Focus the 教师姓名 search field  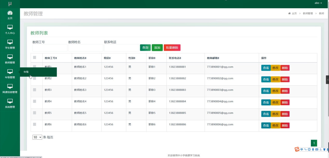point(86,48)
